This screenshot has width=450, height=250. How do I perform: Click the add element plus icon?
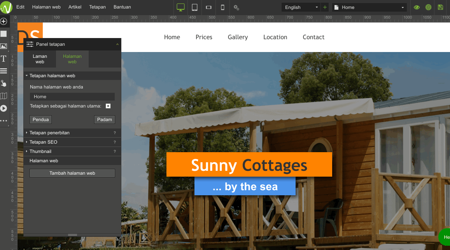tap(4, 21)
